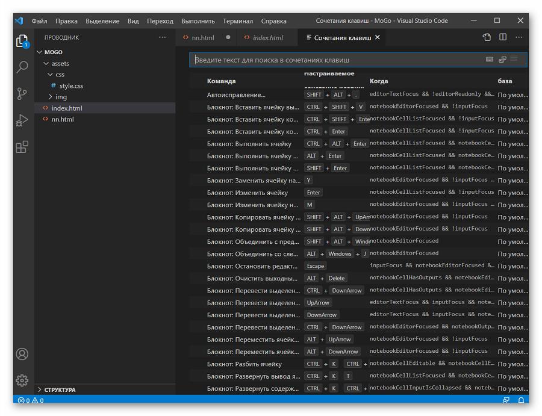Image resolution: width=542 pixels, height=416 pixels.
Task: Open the Выполнить menu
Action: (198, 20)
